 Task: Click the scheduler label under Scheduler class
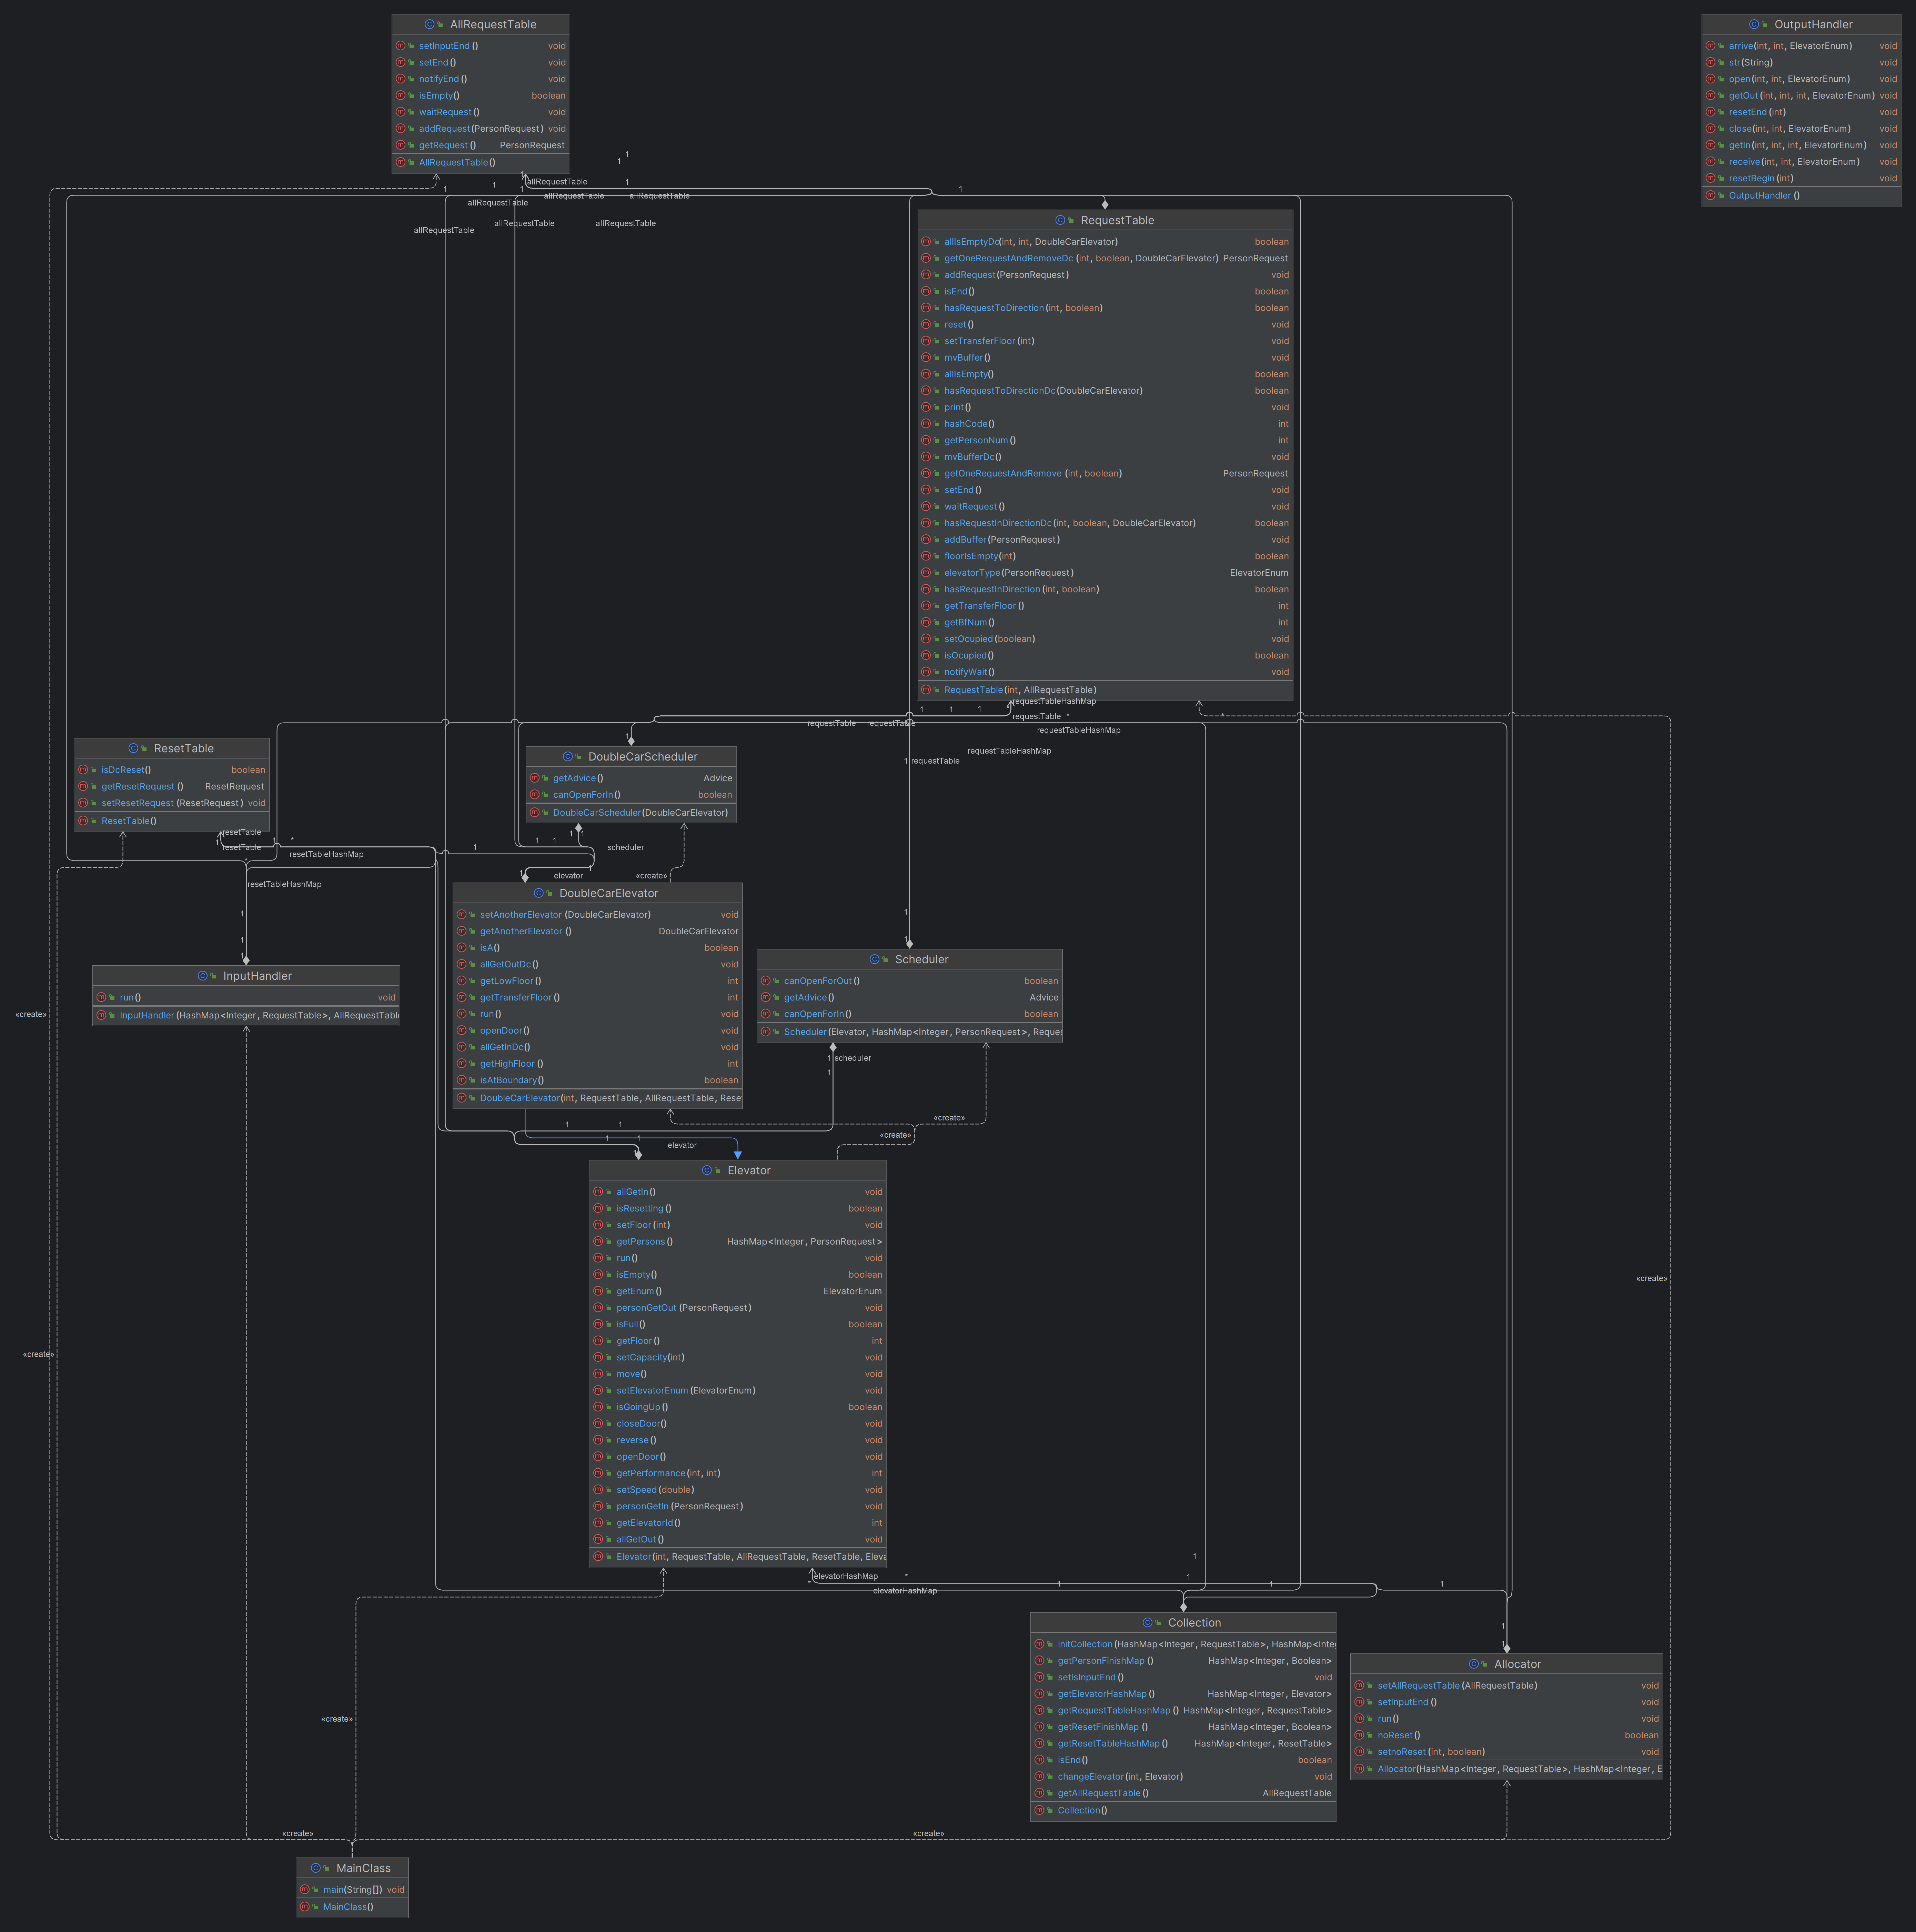(x=853, y=1058)
